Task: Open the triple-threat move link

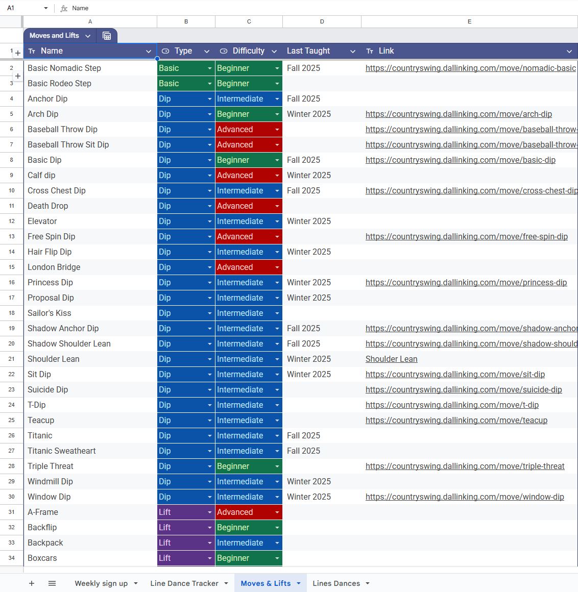Action: click(x=465, y=466)
